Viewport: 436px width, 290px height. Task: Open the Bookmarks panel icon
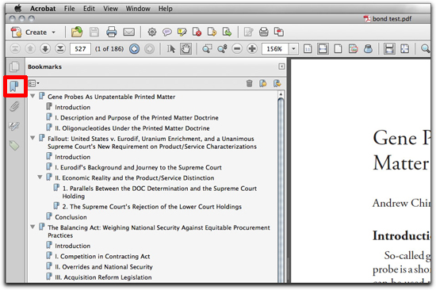pos(14,86)
